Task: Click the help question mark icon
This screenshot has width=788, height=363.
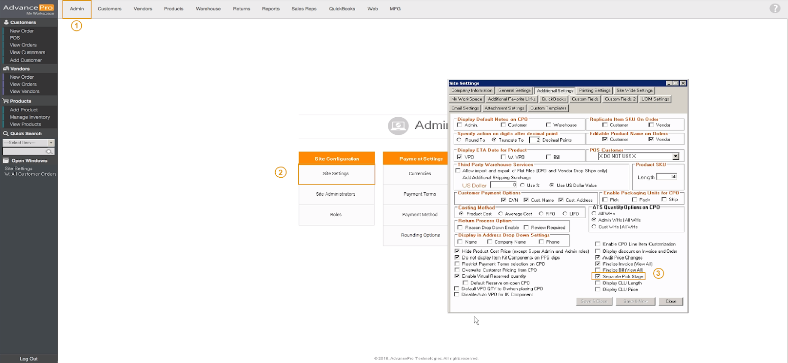Action: 774,8
